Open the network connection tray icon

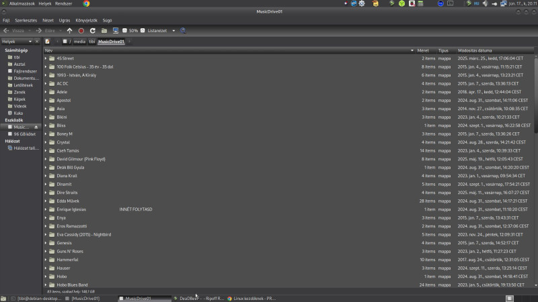503,3
